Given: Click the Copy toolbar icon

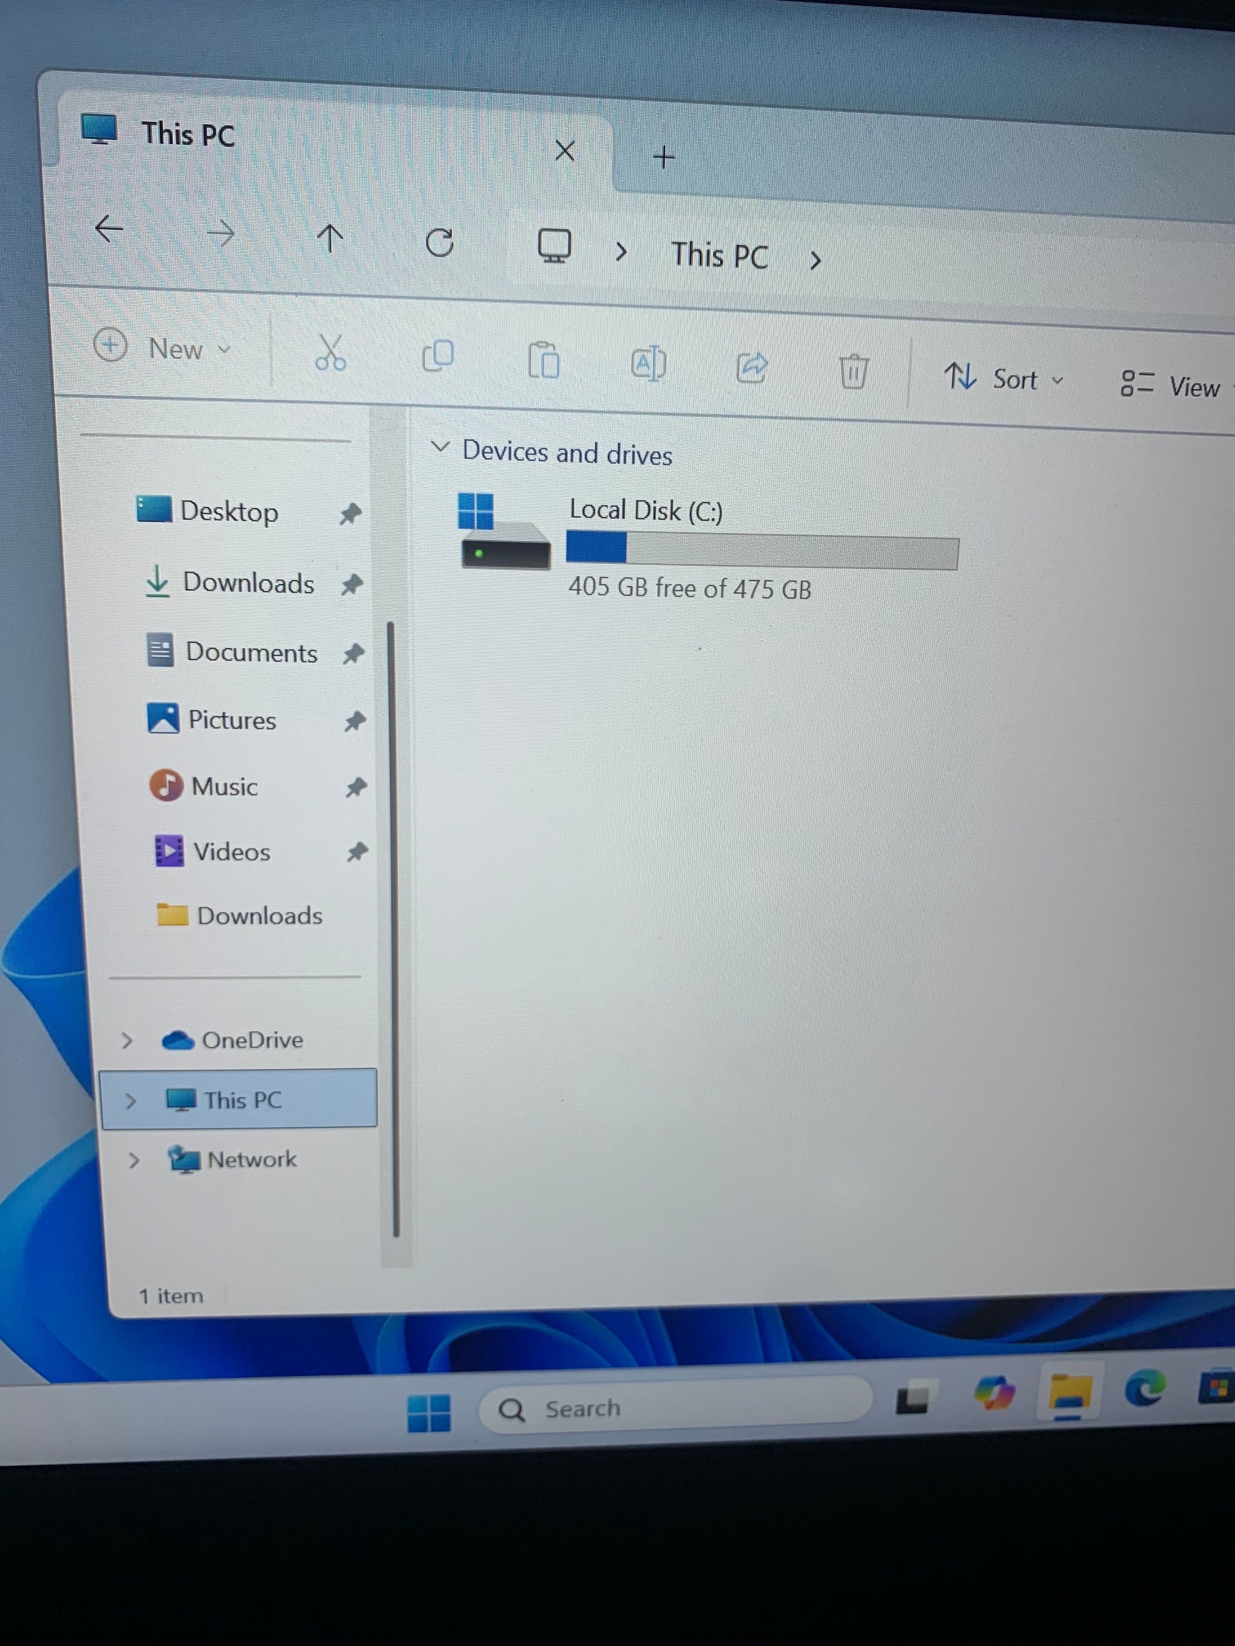Looking at the screenshot, I should (x=438, y=356).
